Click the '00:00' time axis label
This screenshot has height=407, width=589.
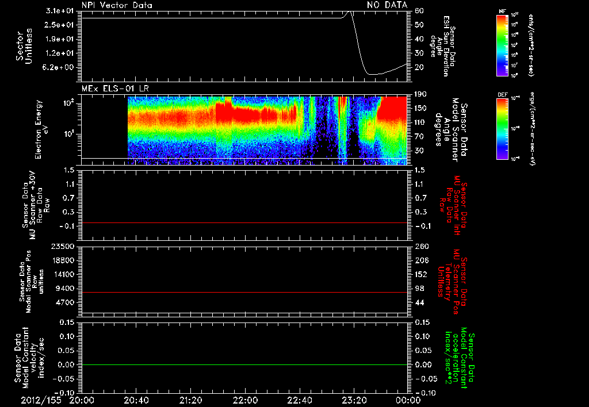pyautogui.click(x=408, y=401)
